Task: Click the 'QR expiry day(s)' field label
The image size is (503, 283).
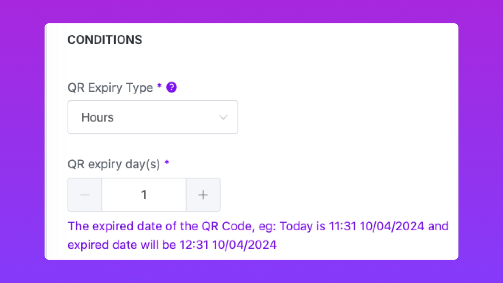Action: [114, 164]
